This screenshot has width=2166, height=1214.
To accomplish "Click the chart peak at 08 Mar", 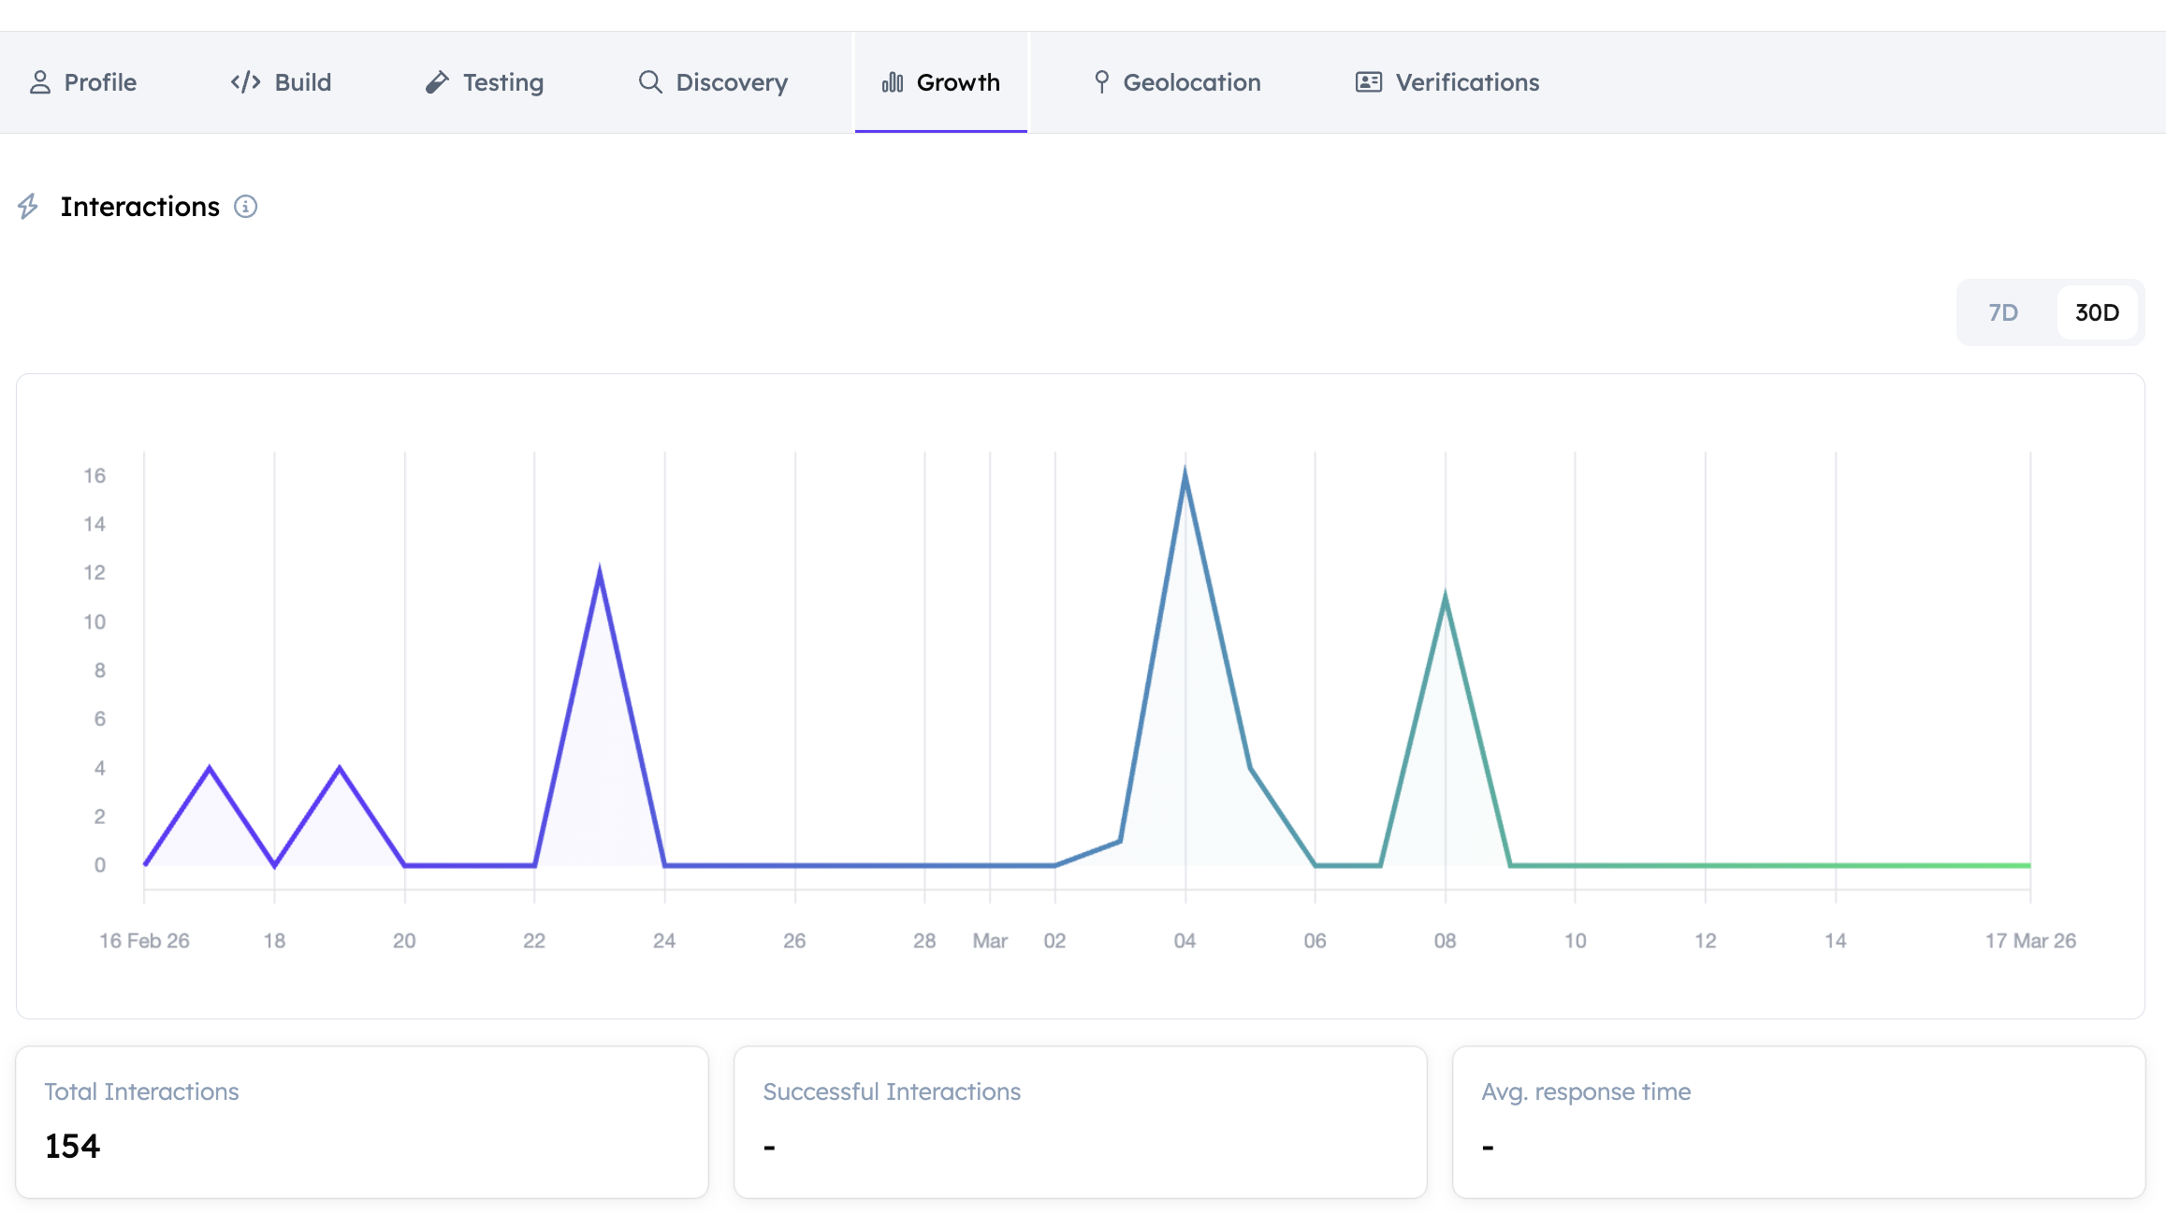I will 1445,599.
